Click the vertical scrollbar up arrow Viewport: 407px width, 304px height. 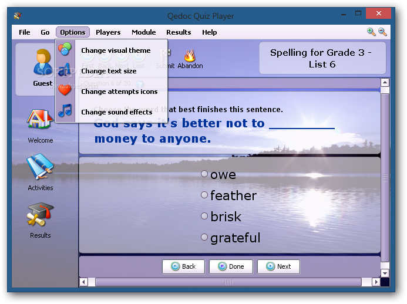tap(385, 83)
